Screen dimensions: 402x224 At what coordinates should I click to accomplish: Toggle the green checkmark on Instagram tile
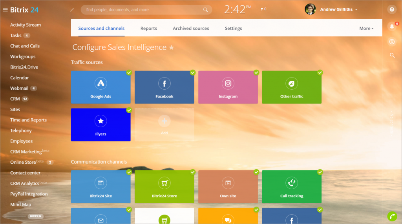pos(256,72)
